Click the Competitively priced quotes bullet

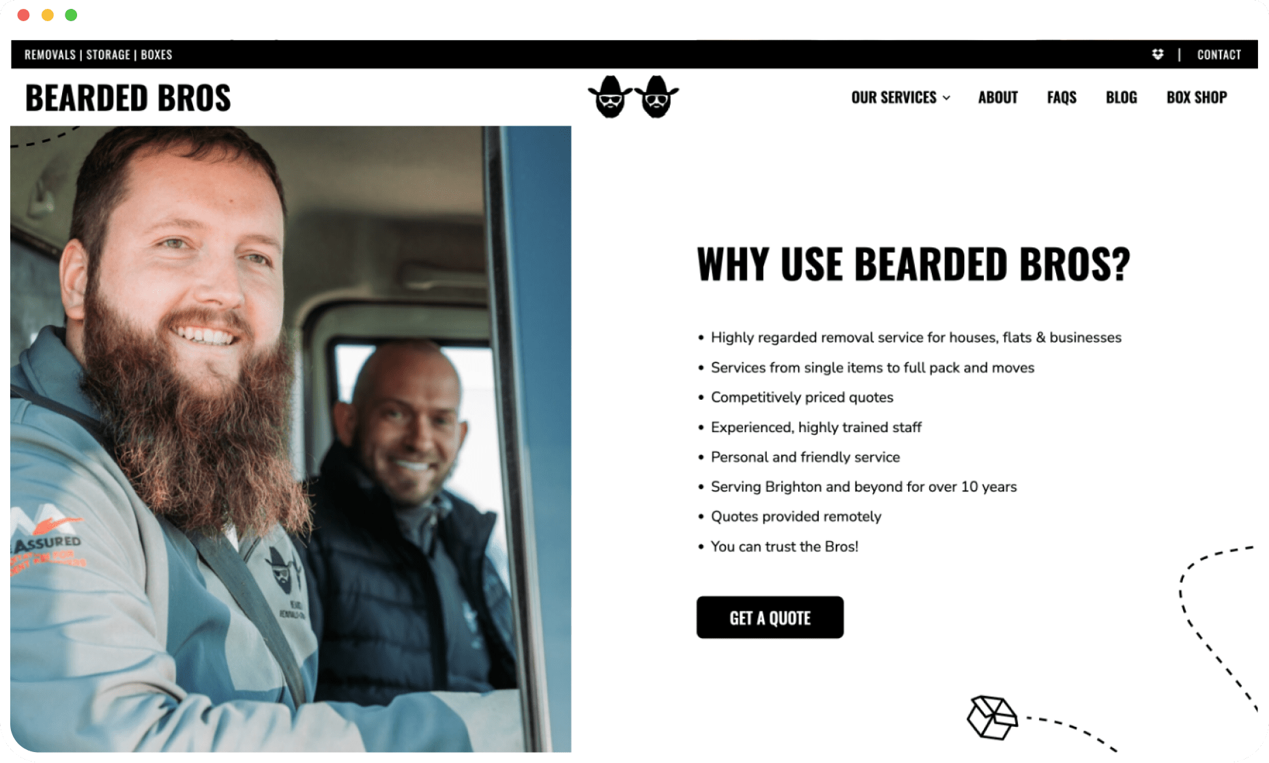tap(802, 397)
